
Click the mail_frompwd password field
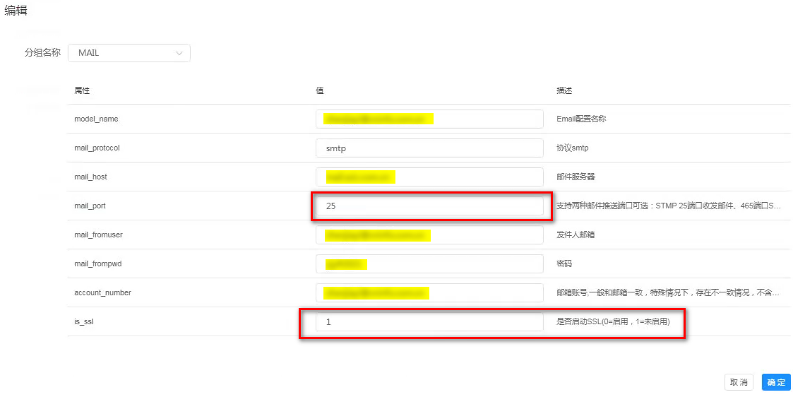tap(429, 264)
